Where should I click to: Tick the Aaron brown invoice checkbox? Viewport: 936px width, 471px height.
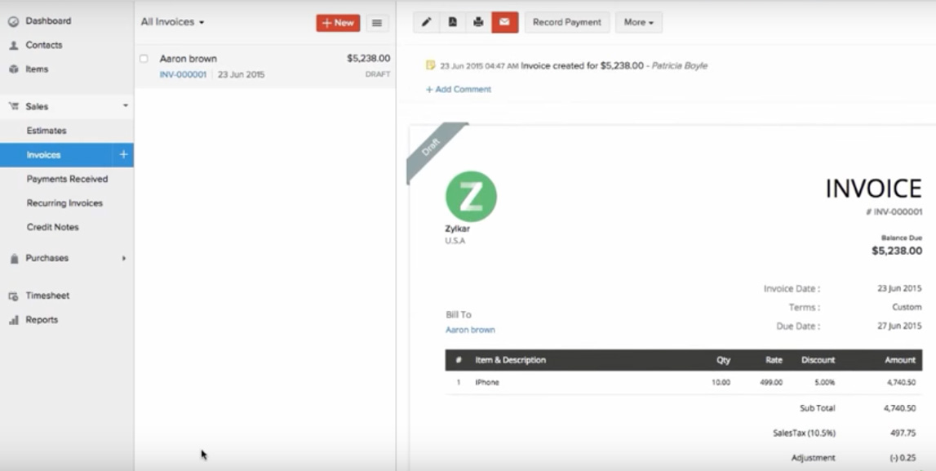click(144, 59)
